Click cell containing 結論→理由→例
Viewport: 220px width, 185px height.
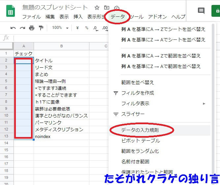[61, 81]
